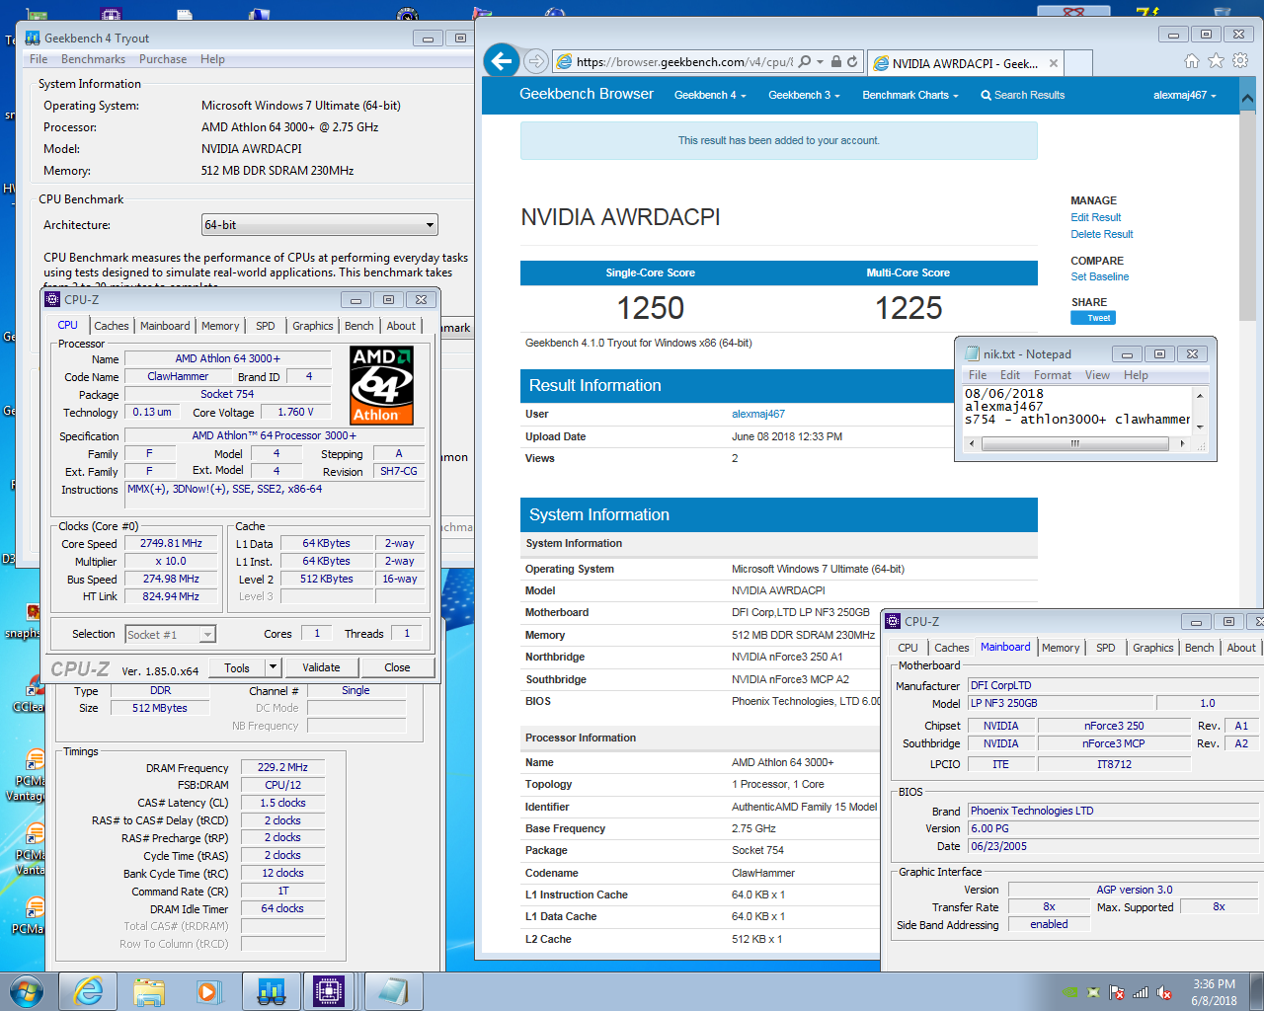Click the DRAM Frequency 229.2 MHz value
Image resolution: width=1264 pixels, height=1011 pixels.
(x=282, y=767)
